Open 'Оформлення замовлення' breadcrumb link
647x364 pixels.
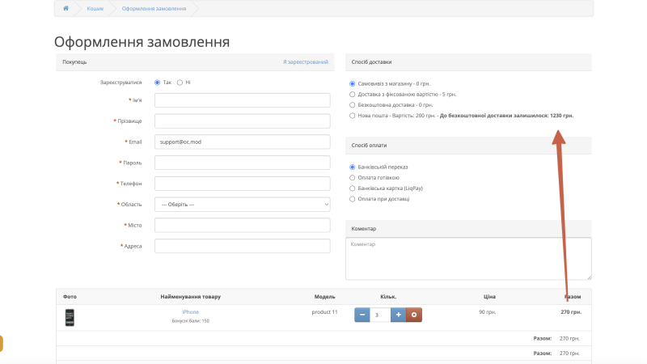[x=154, y=8]
